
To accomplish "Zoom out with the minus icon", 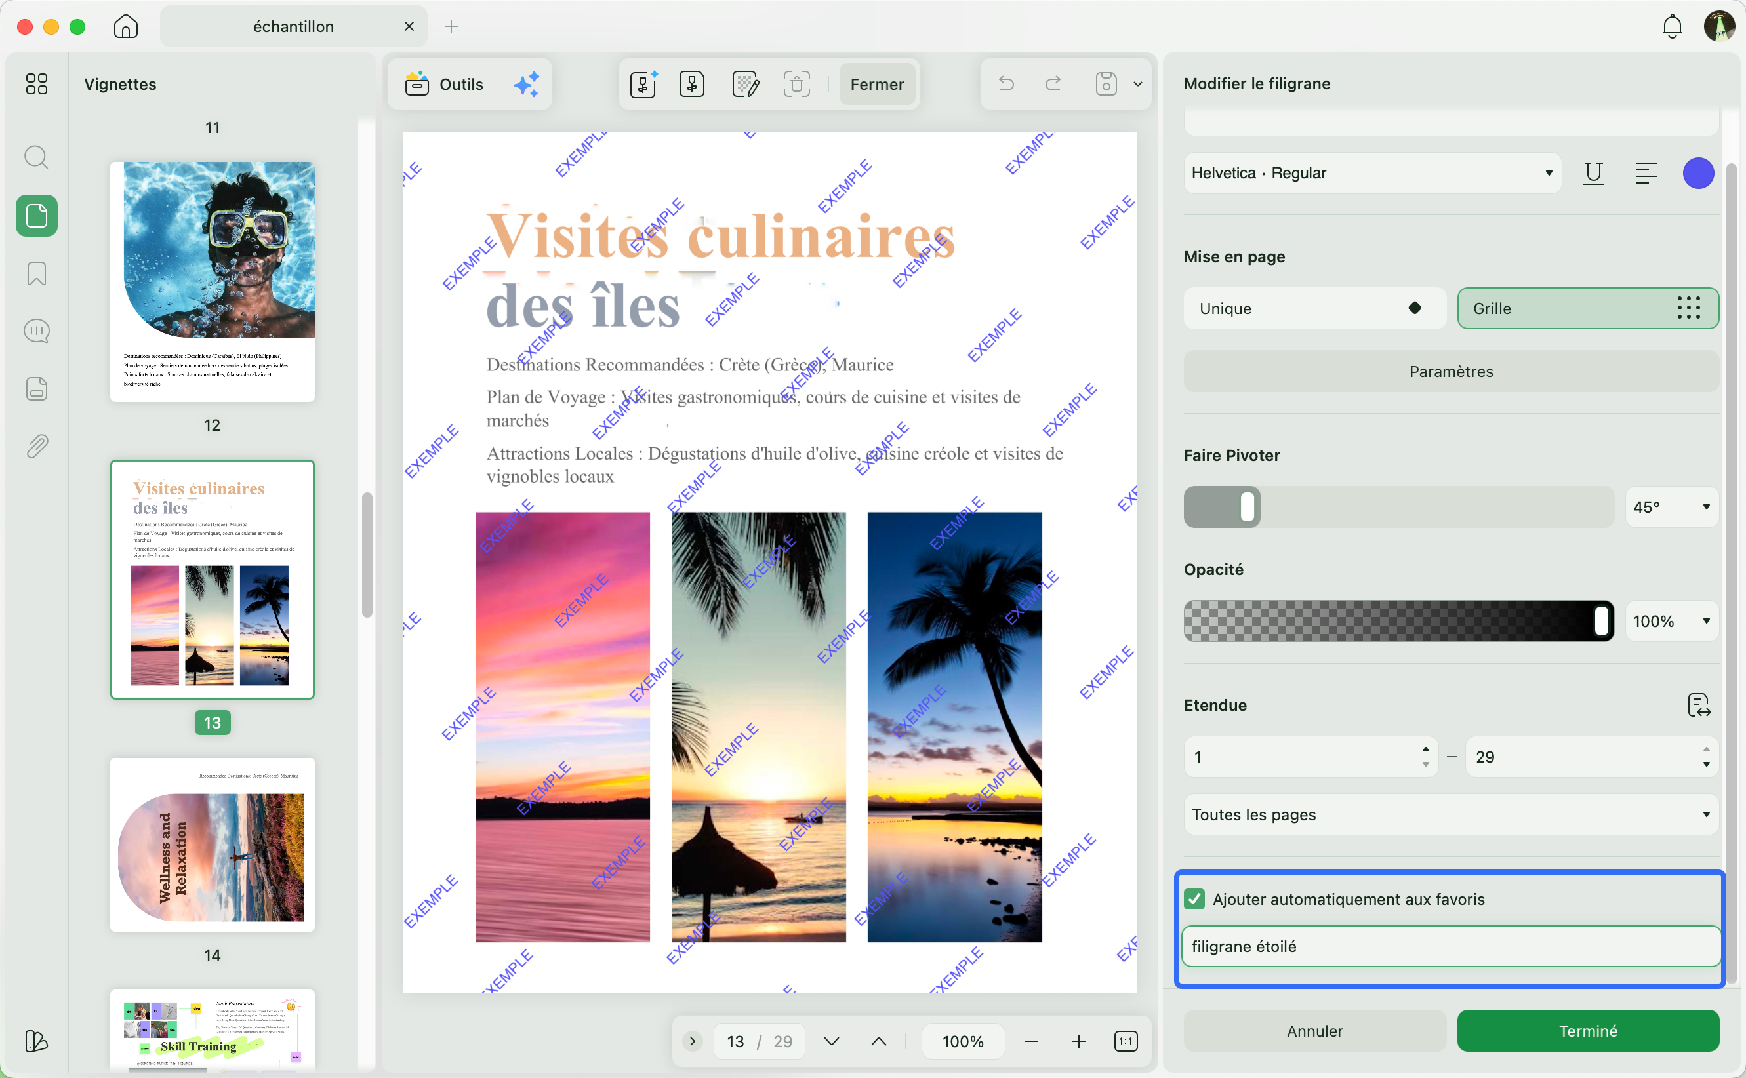I will point(1031,1042).
